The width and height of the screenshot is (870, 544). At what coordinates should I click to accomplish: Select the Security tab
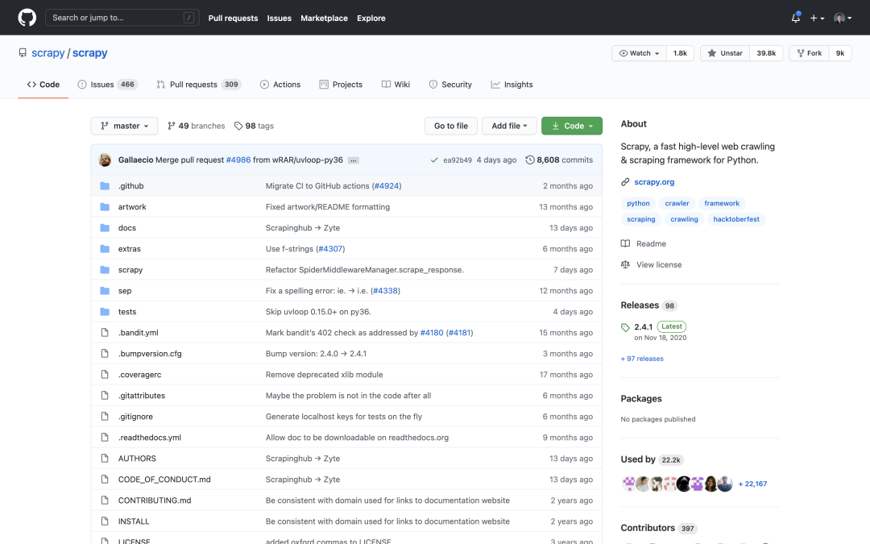(x=450, y=85)
